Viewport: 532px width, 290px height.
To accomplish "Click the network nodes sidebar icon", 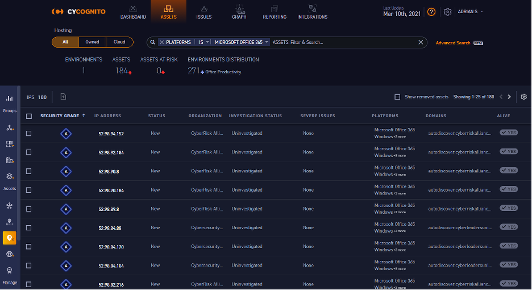I will tap(10, 128).
